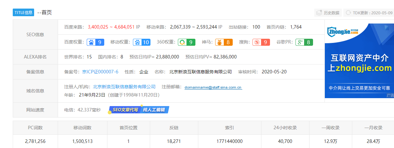The height and width of the screenshot is (148, 394).
Task: Open ICP record 京ICP证000007-6 link
Action: pos(100,72)
